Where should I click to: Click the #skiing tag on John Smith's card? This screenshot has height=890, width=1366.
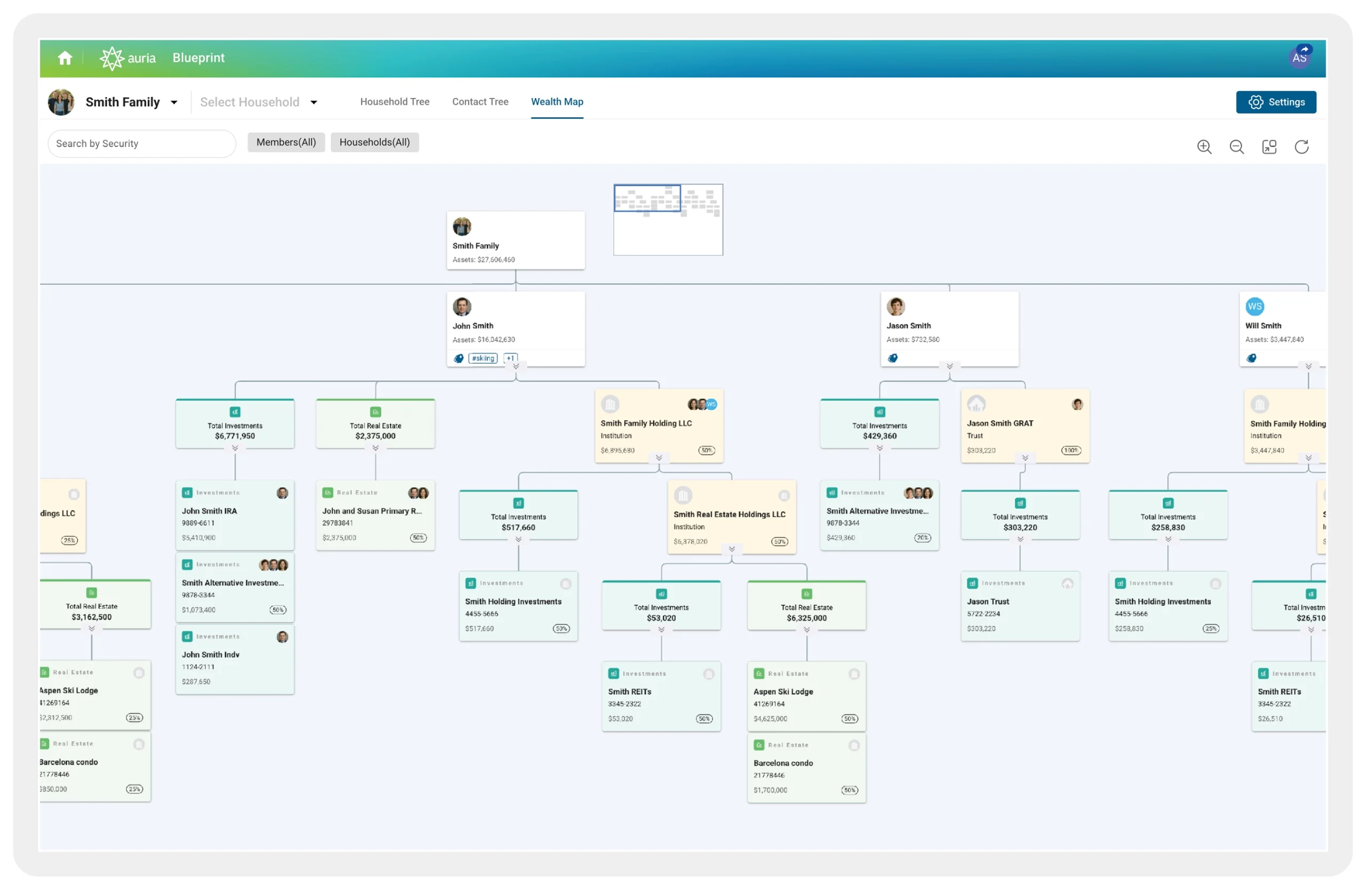pos(483,358)
